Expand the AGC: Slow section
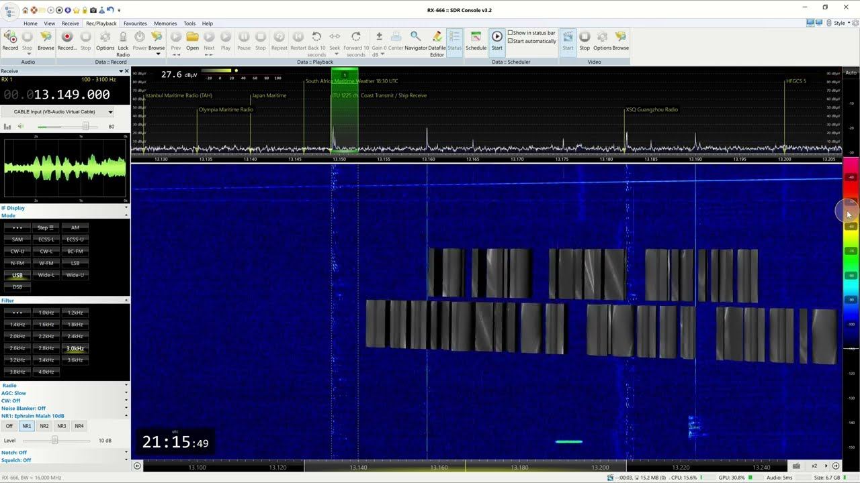This screenshot has width=860, height=483. [126, 393]
